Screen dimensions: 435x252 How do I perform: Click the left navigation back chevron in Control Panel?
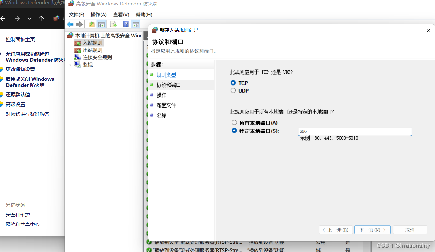click(x=3, y=19)
